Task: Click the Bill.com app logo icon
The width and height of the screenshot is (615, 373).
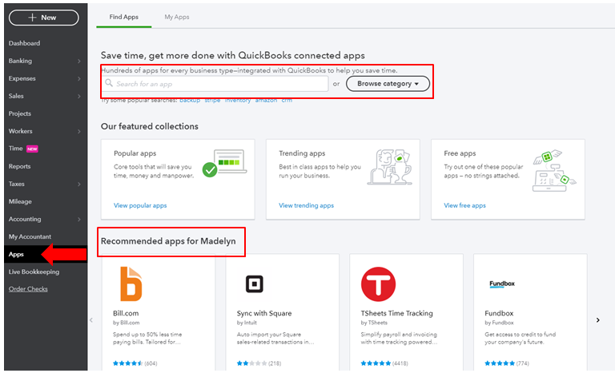Action: (x=131, y=284)
